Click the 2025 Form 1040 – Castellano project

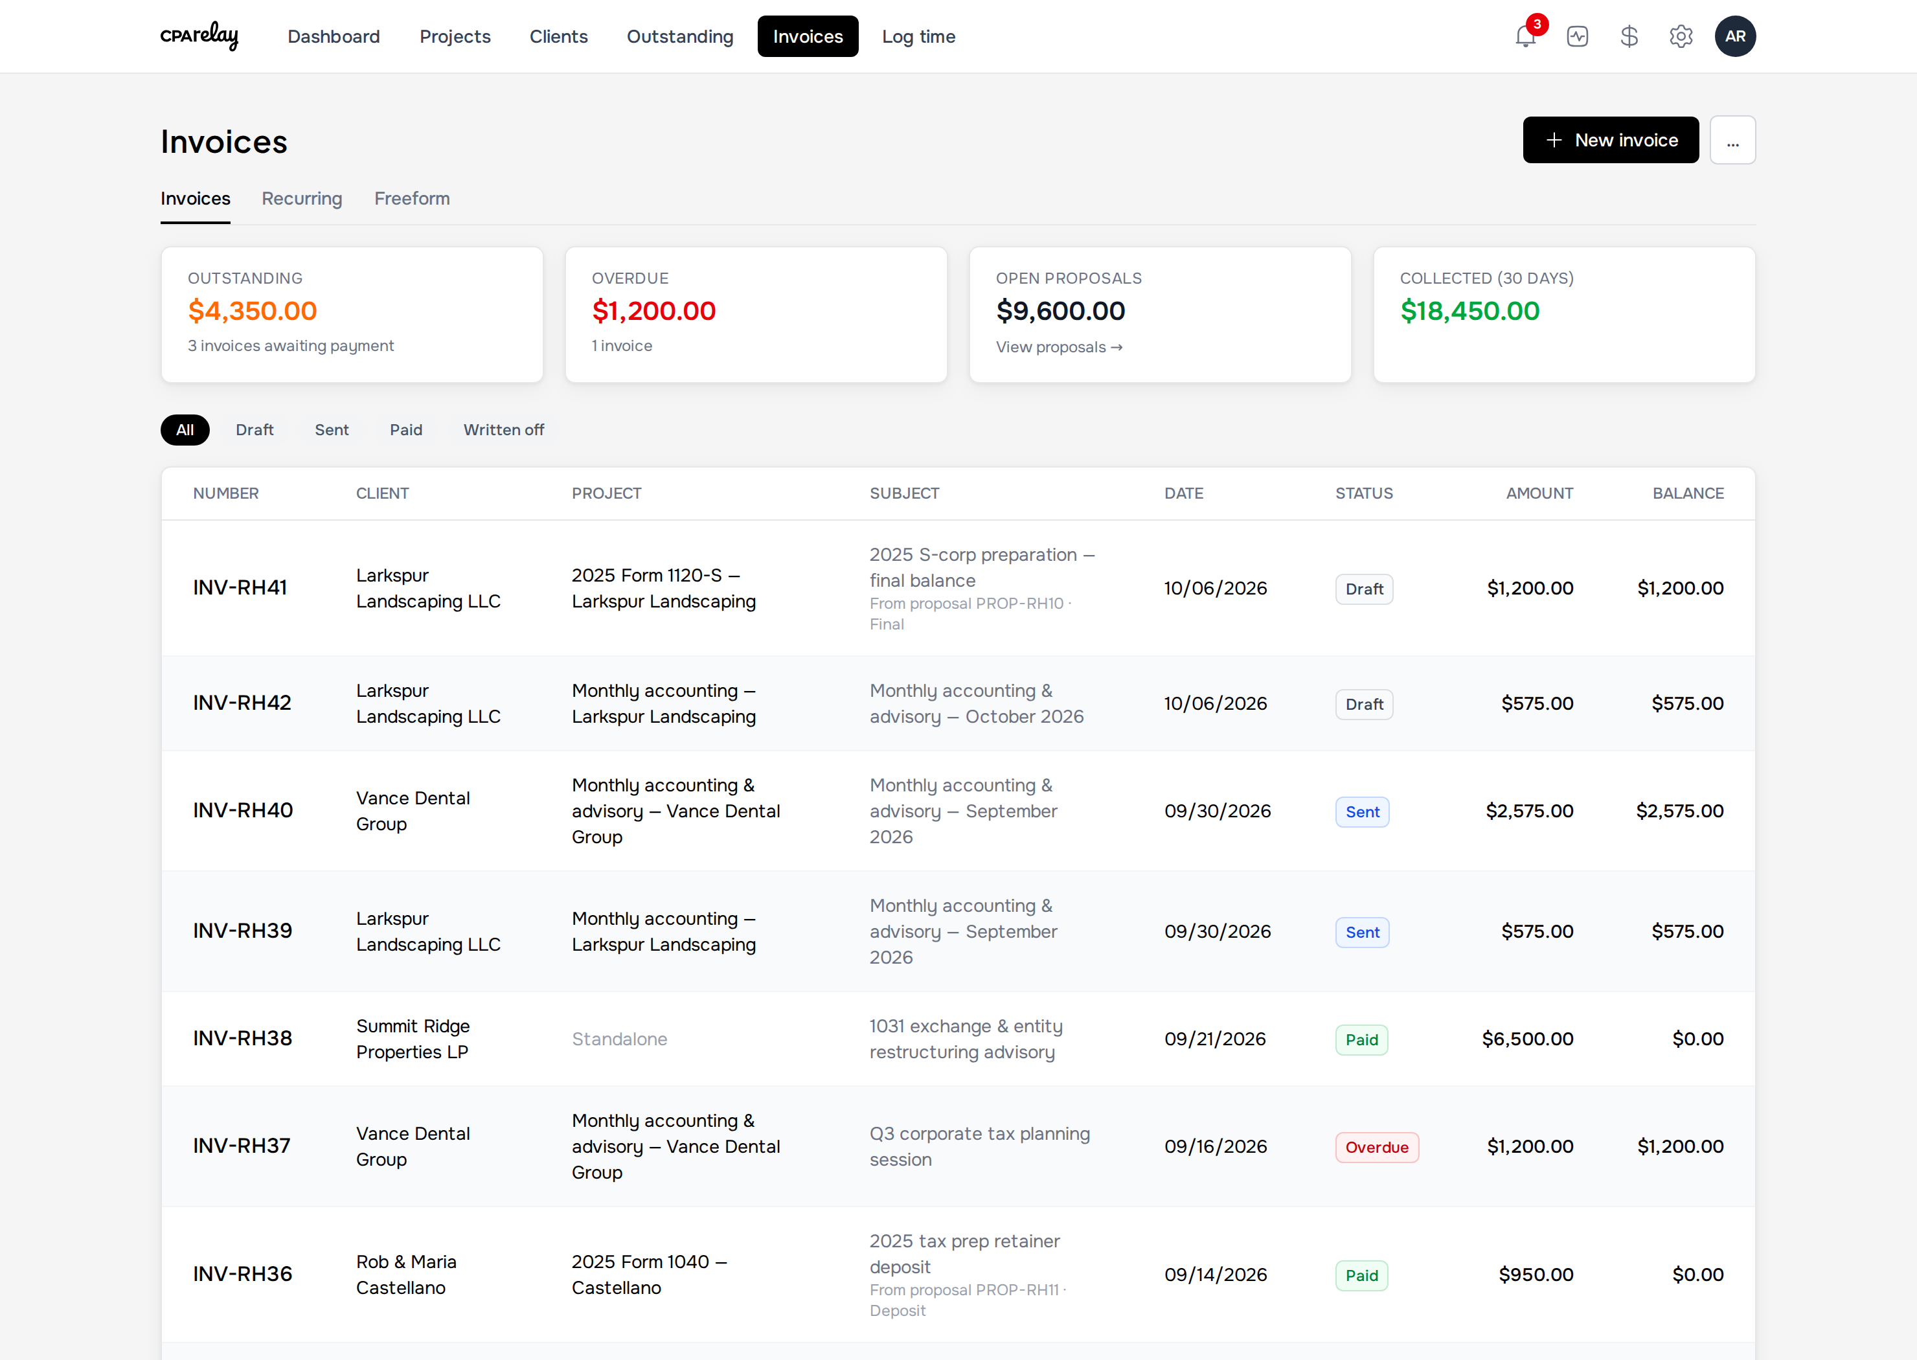point(649,1275)
